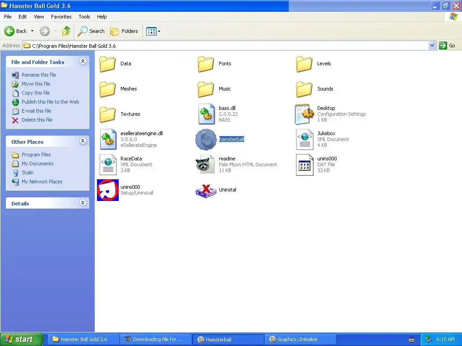
Task: Expand the Details panel
Action: coord(83,203)
